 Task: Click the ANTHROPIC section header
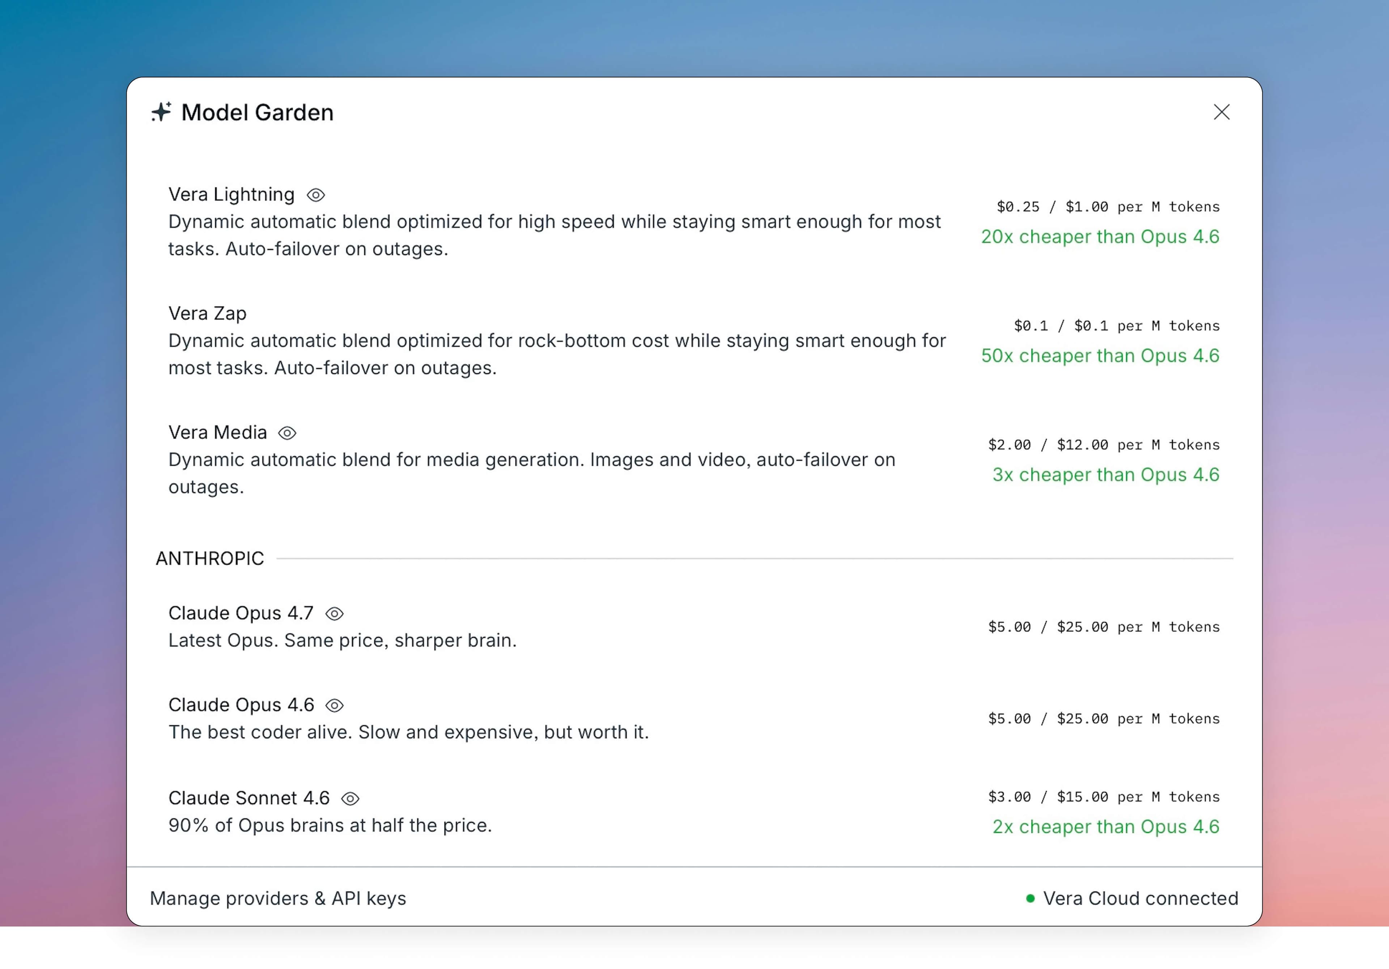tap(210, 559)
